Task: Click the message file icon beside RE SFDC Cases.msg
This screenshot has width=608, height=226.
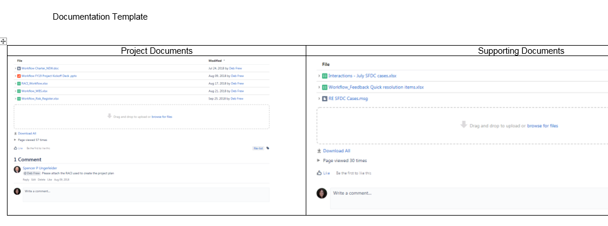Action: [325, 98]
